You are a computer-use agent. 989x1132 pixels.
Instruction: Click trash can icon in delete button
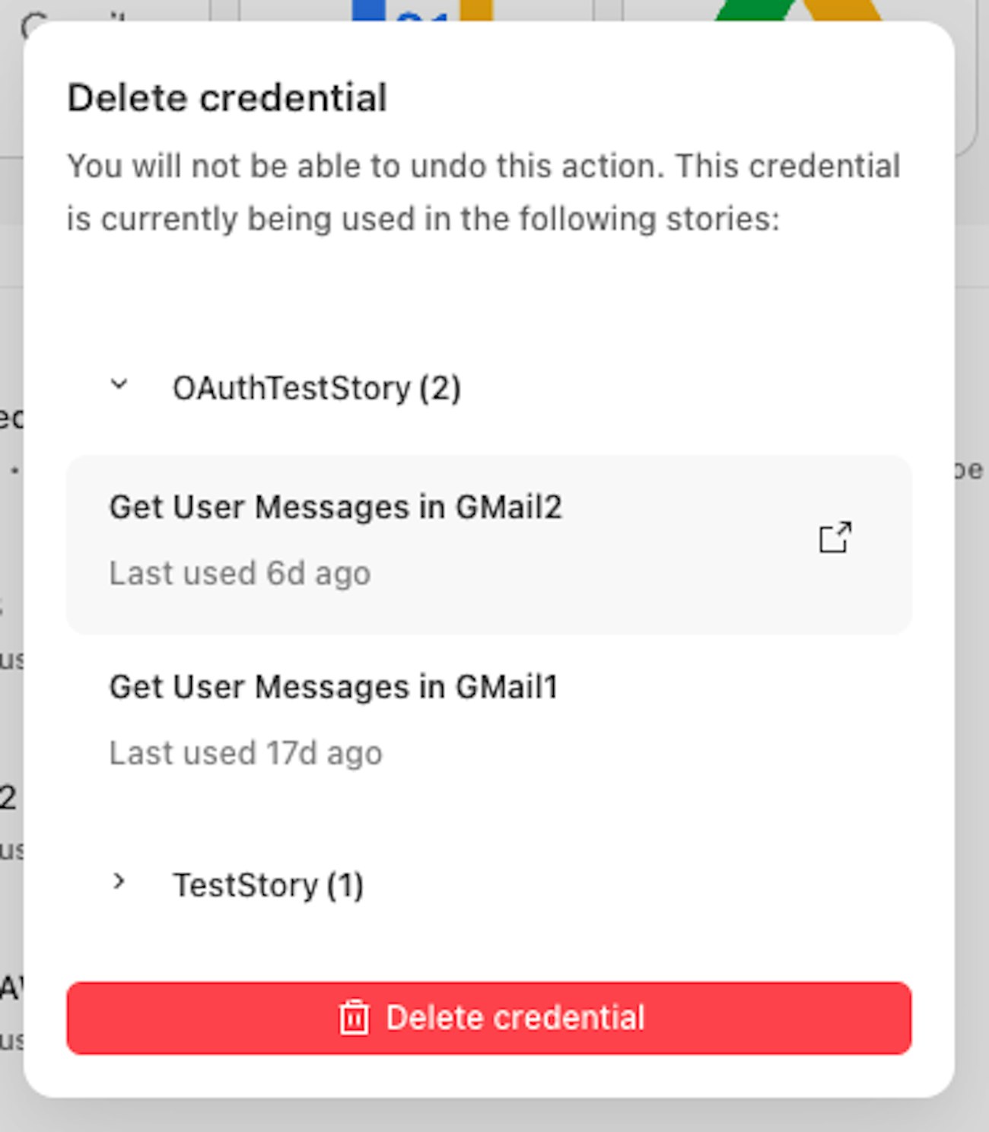[354, 1018]
